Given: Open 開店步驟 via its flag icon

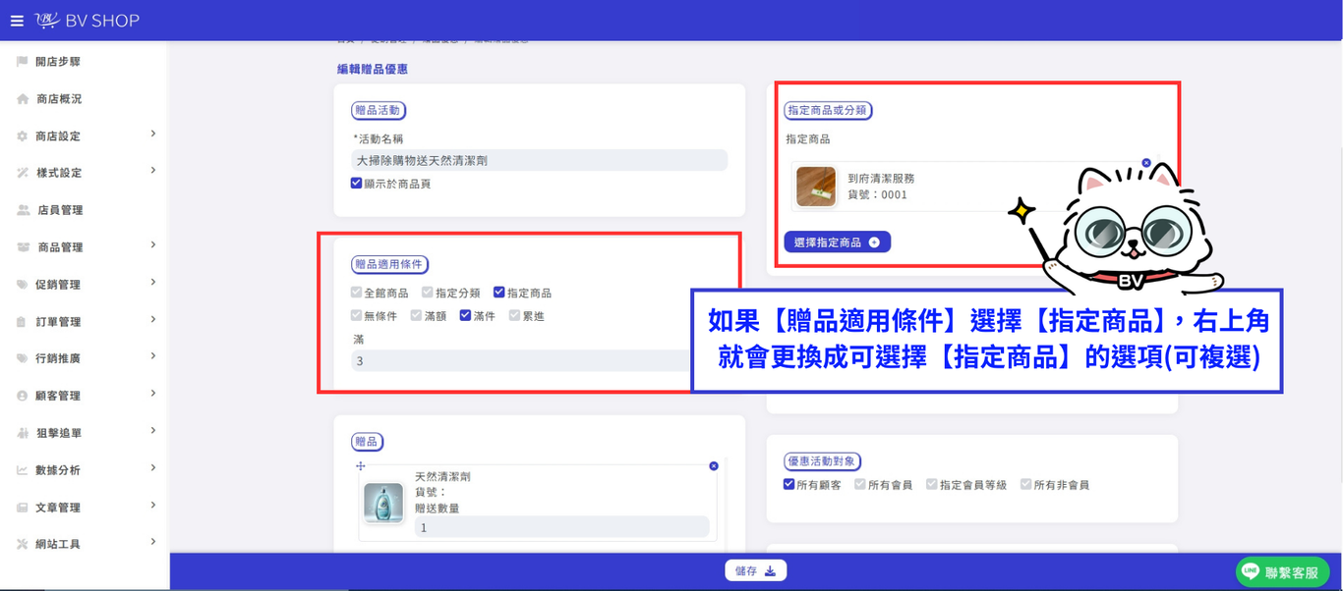Looking at the screenshot, I should click(x=22, y=62).
